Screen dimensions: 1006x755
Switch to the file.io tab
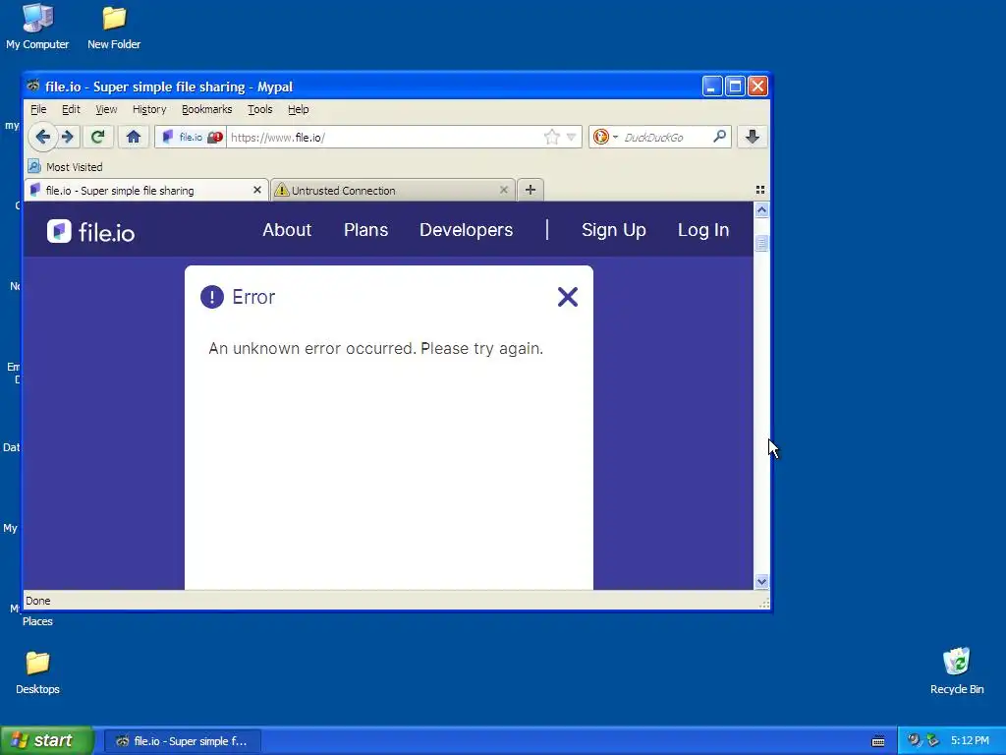[x=146, y=190]
